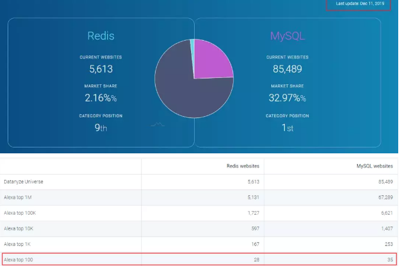This screenshot has width=400, height=266.
Task: Click 'MARKET SHARE' label under Redis
Action: click(101, 86)
